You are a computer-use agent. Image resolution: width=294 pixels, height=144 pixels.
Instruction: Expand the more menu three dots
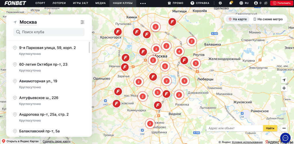click(x=143, y=3)
